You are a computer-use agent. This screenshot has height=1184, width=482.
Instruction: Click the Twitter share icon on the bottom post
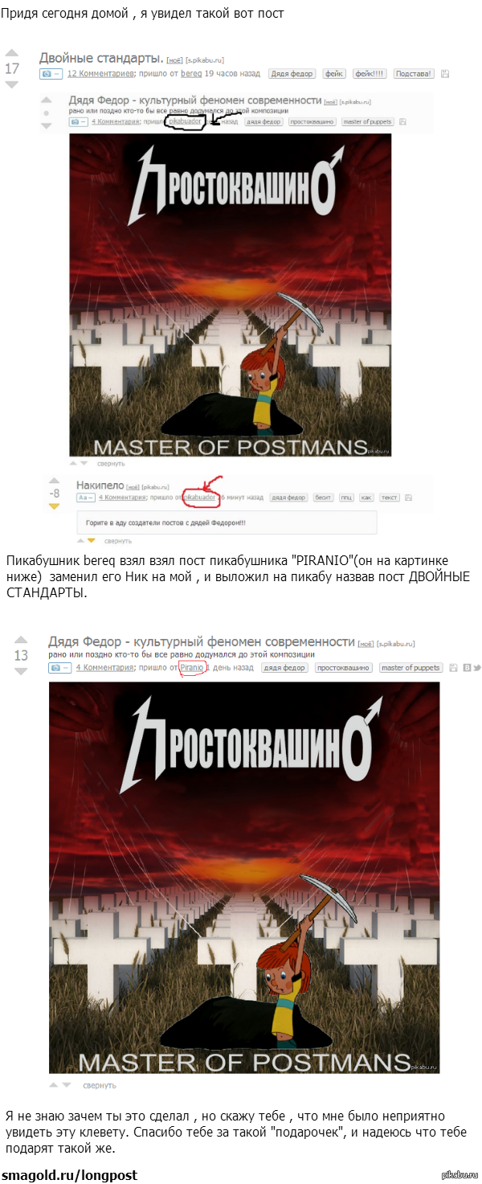[477, 667]
